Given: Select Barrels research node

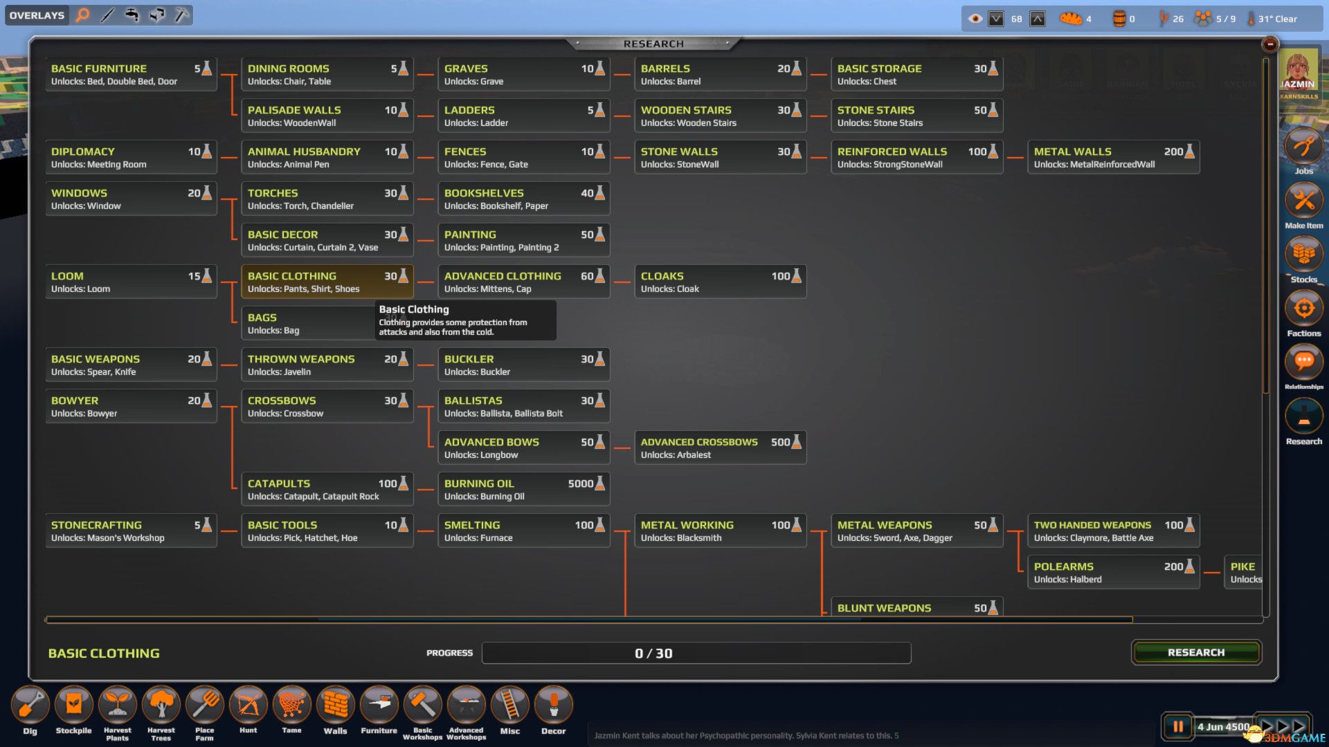Looking at the screenshot, I should (721, 75).
